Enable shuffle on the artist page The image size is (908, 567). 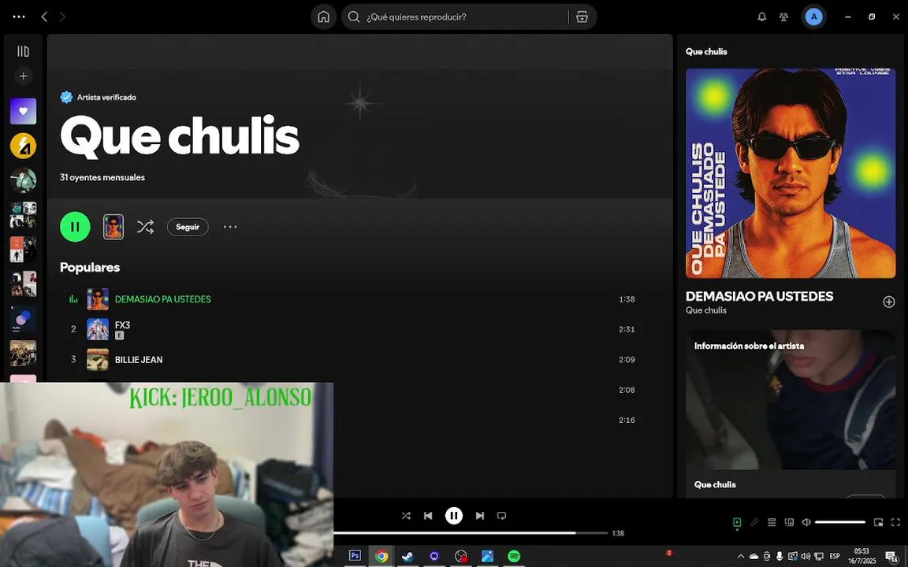145,227
